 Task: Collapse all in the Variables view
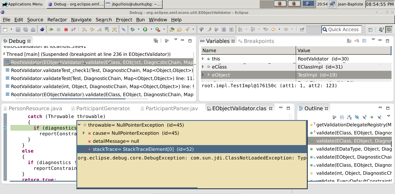(x=364, y=41)
